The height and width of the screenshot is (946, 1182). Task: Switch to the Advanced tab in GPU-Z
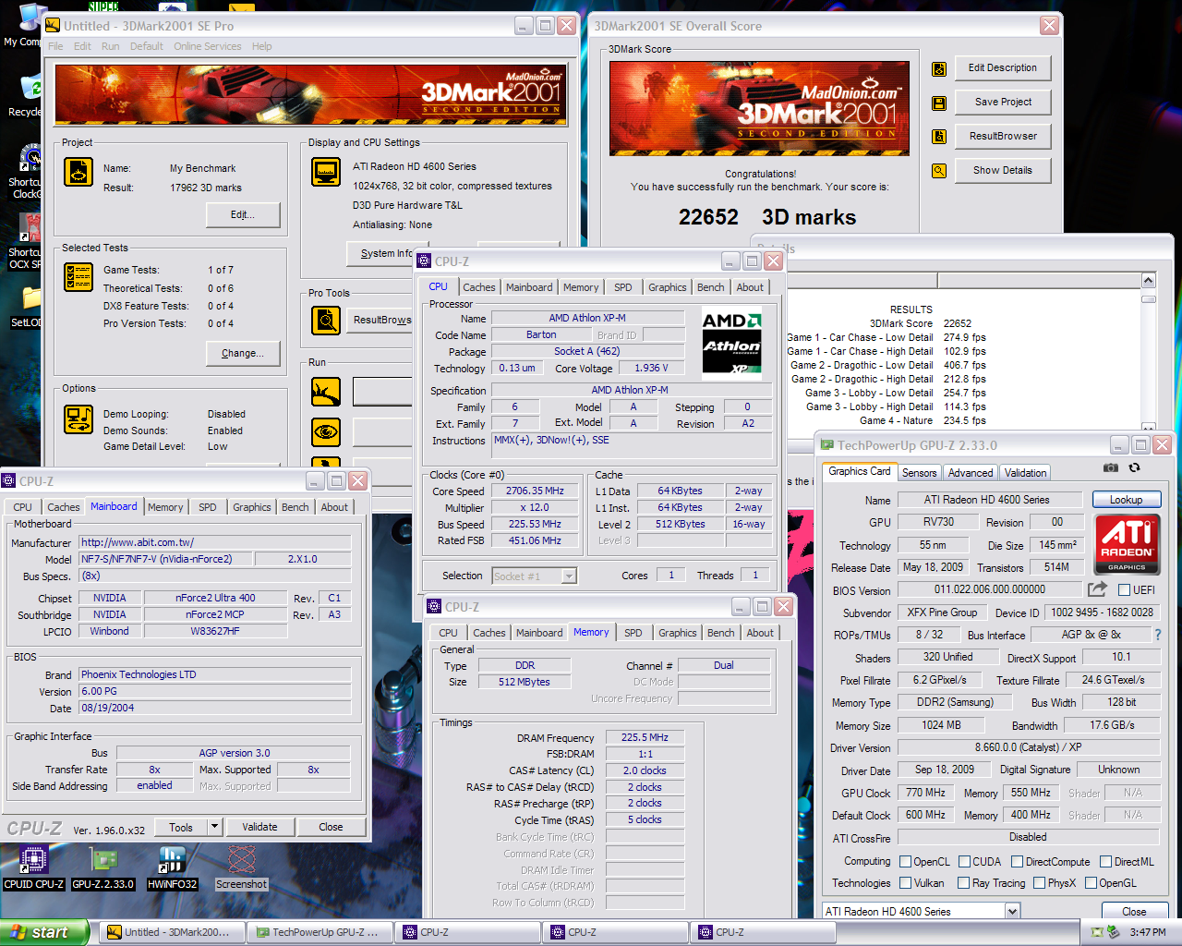point(971,473)
